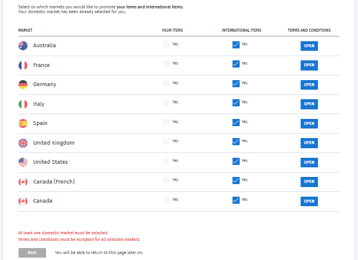Image resolution: width=358 pixels, height=260 pixels.
Task: Select the United States market name
Action: [x=50, y=162]
